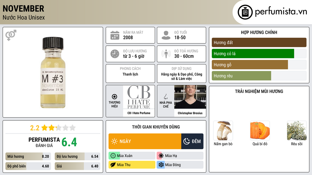Select the Mùa Thu season tag
This screenshot has height=175, width=312.
point(132,165)
